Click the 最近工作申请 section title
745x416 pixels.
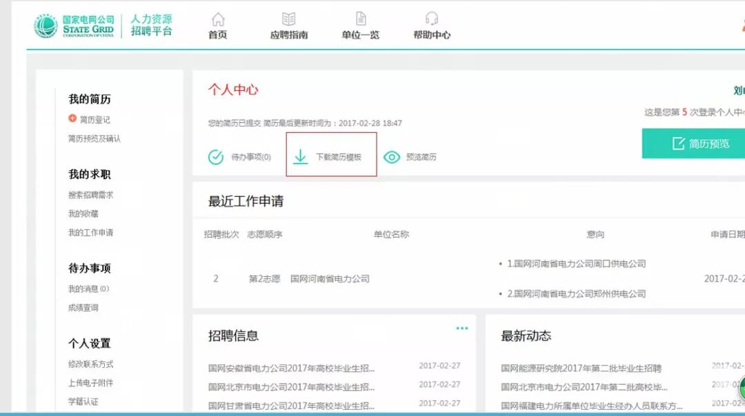tap(246, 201)
